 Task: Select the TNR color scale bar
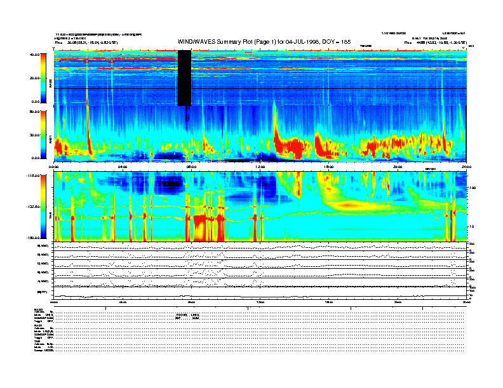43,207
